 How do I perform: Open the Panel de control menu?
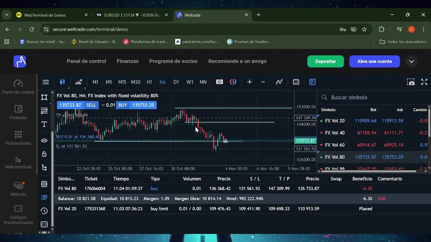coord(86,61)
